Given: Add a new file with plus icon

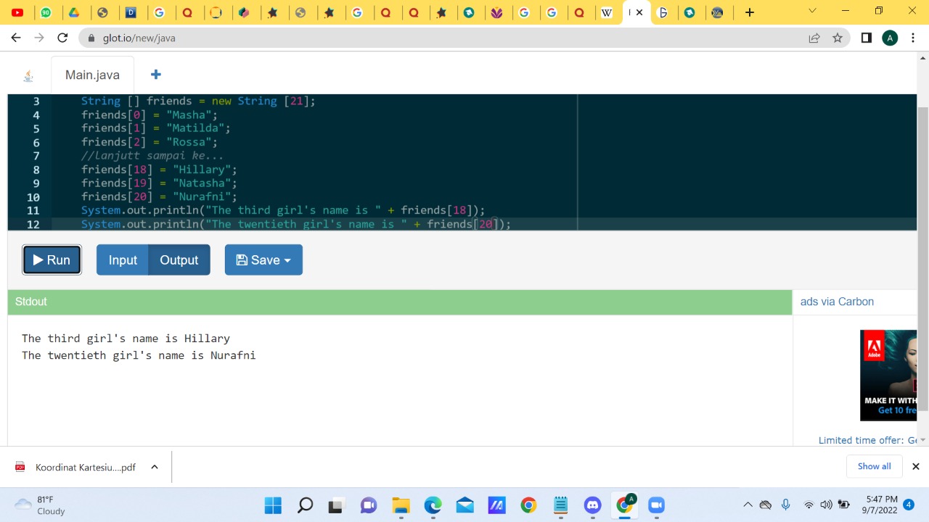Looking at the screenshot, I should click(155, 75).
